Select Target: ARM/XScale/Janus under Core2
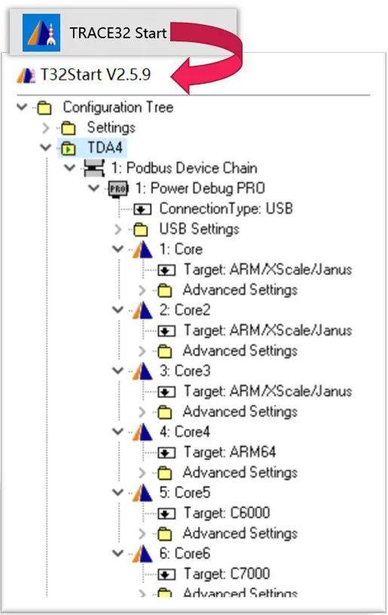Screen dimensions: 388x615 [x=267, y=331]
